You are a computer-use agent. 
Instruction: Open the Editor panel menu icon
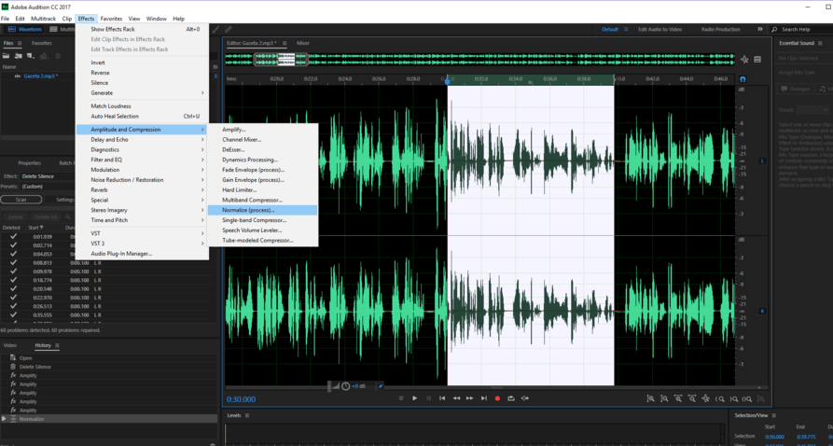tap(285, 43)
